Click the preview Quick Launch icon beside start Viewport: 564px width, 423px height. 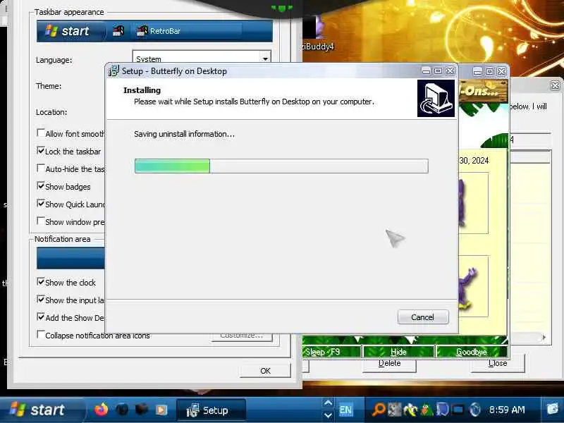tap(118, 31)
